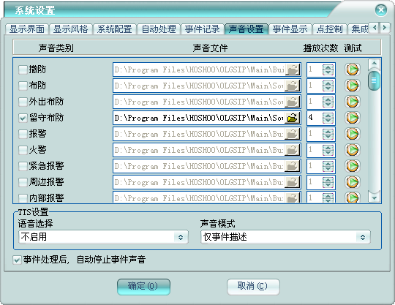Enable 周边报警 sound checkbox
This screenshot has width=395, height=305.
pos(23,182)
